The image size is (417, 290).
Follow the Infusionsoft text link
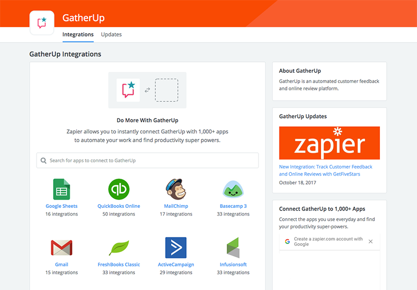point(233,265)
